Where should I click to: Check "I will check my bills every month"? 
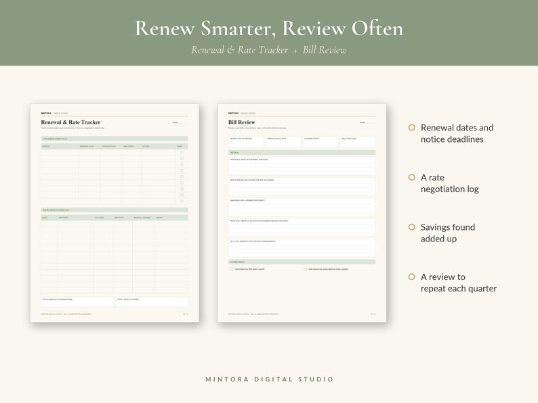point(232,270)
